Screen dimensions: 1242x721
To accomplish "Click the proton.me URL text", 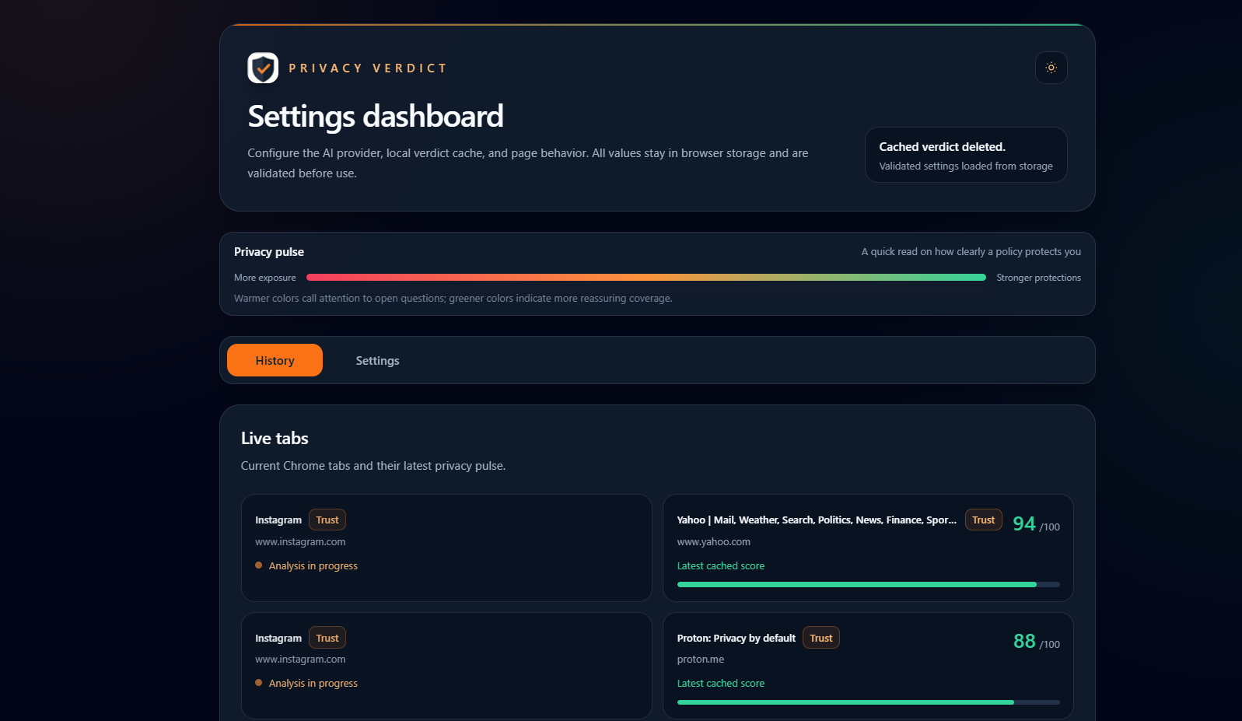I will click(700, 659).
